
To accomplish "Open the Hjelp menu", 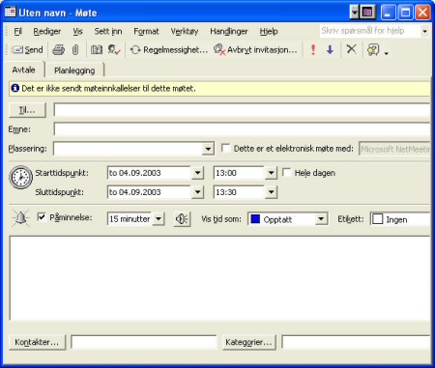I will pos(269,31).
